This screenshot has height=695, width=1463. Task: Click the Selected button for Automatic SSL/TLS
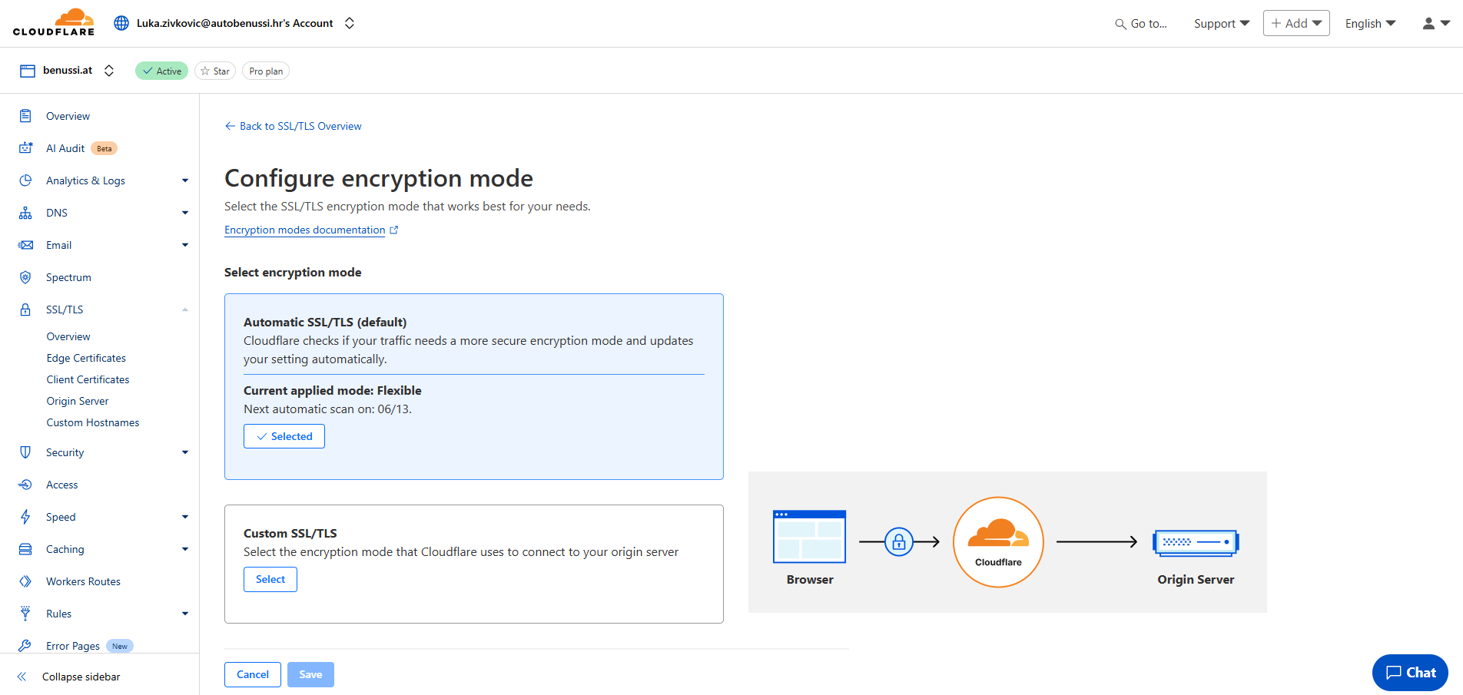click(284, 436)
